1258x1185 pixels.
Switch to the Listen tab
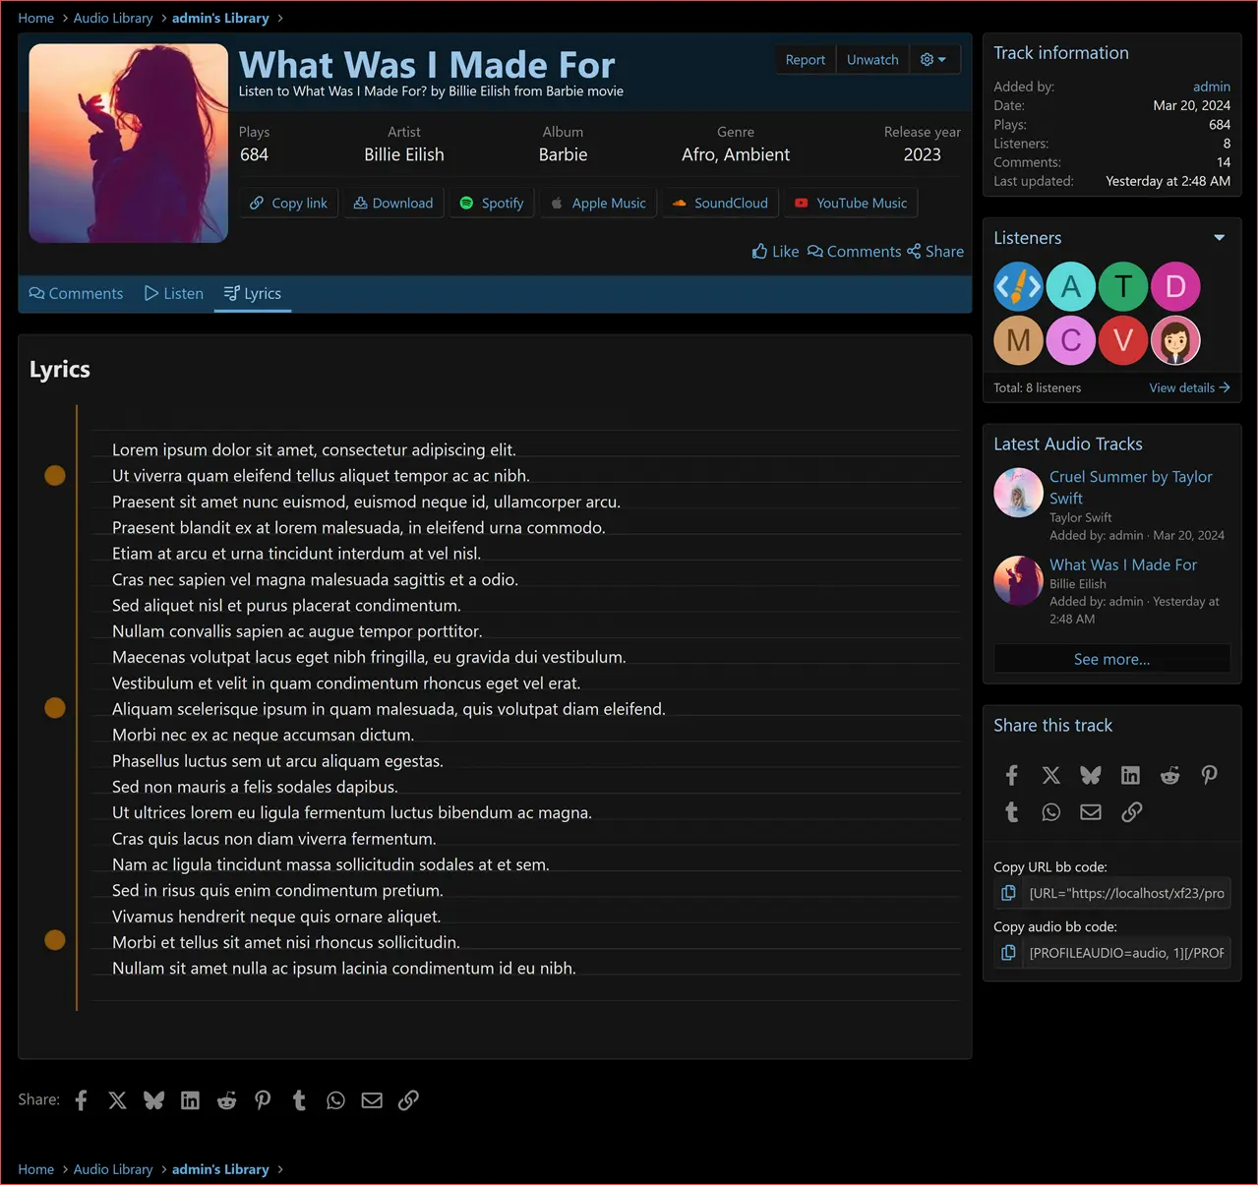[173, 293]
